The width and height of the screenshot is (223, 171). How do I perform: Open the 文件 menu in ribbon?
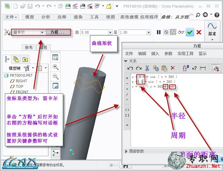(x=11, y=17)
